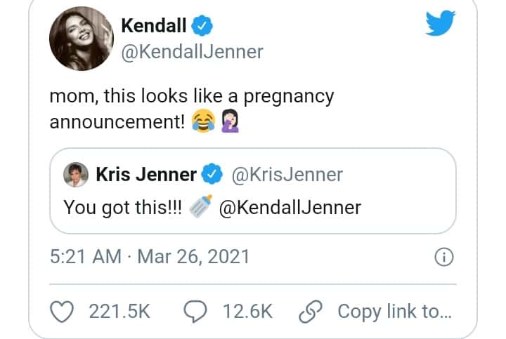Click the 221.5K likes count
506x339 pixels.
point(119,312)
